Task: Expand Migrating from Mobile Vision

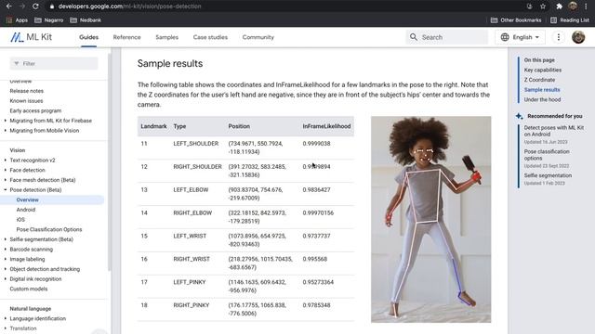Action: tap(6, 130)
